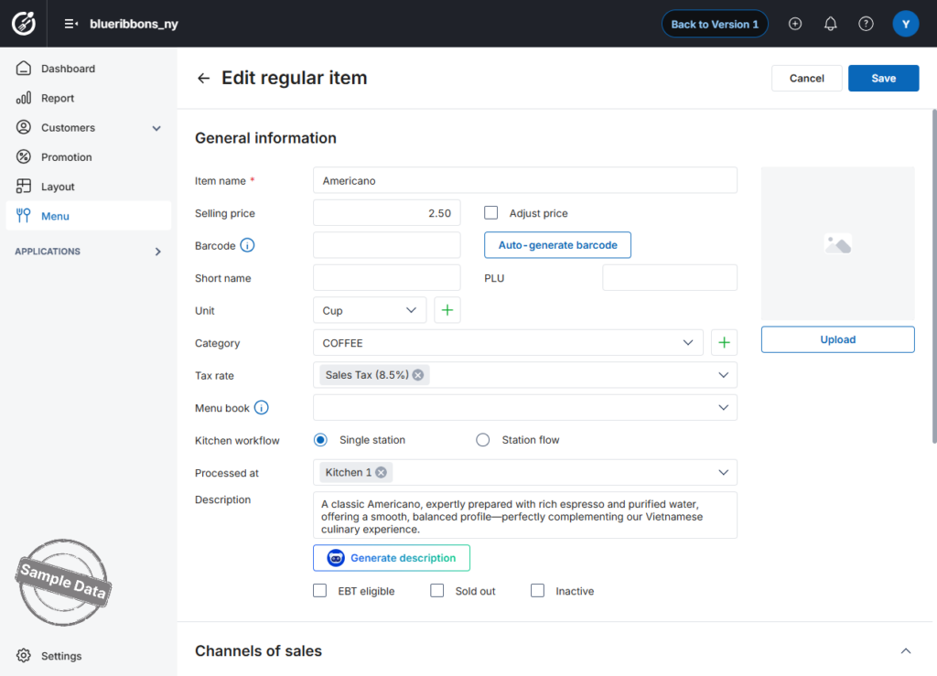Click the Menu item in sidebar
Screen dimensions: 937x676
(89, 216)
